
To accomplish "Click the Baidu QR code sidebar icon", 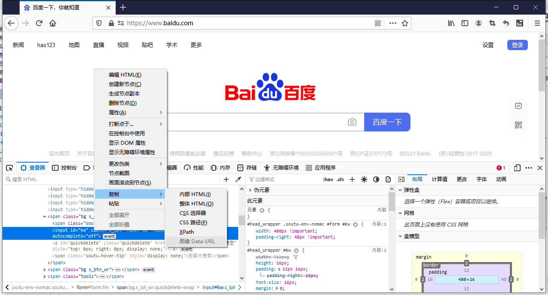I will (x=518, y=125).
